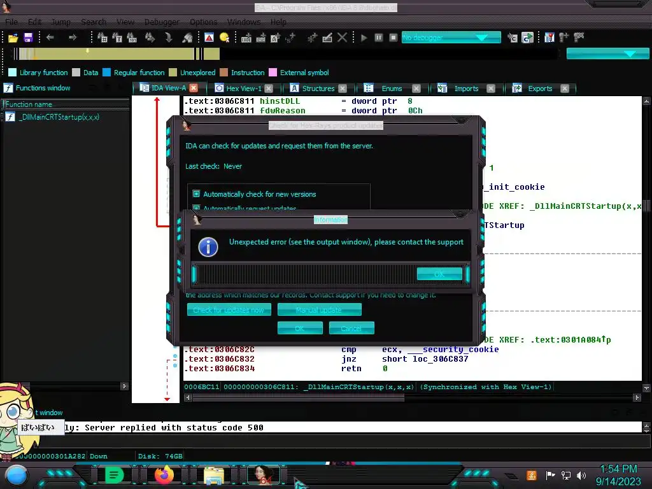Click OK in the updates dialog
The width and height of the screenshot is (652, 489).
[300, 328]
